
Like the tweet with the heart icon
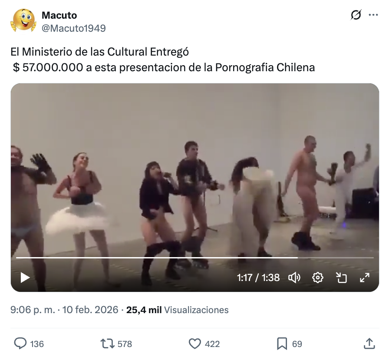(195, 344)
